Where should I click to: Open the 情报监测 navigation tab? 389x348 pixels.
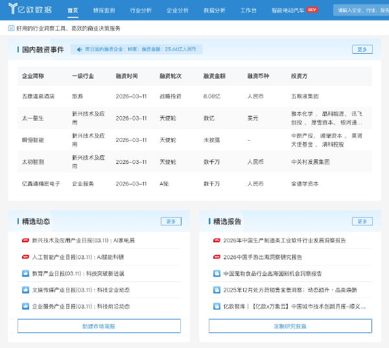coord(104,11)
